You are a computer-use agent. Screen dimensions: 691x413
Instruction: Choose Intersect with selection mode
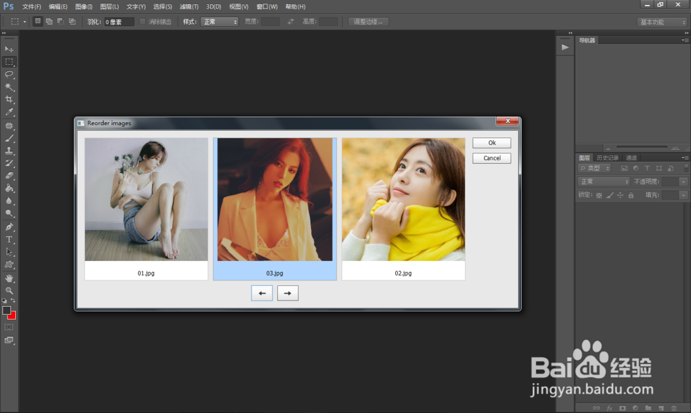[x=72, y=21]
